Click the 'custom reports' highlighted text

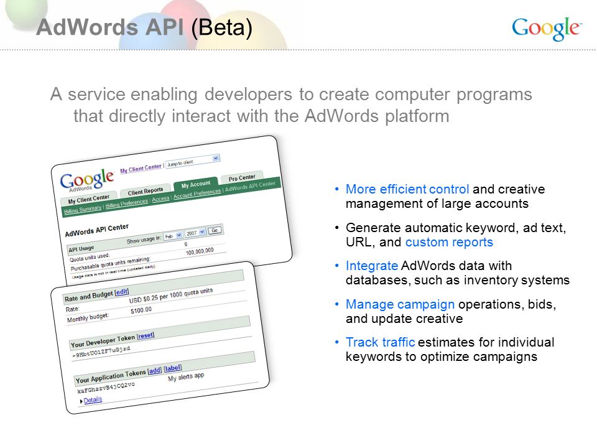click(x=449, y=242)
